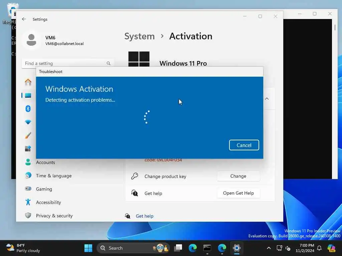The height and width of the screenshot is (256, 342).
Task: Click the help icon beside bottom Get help link
Action: pos(128,216)
